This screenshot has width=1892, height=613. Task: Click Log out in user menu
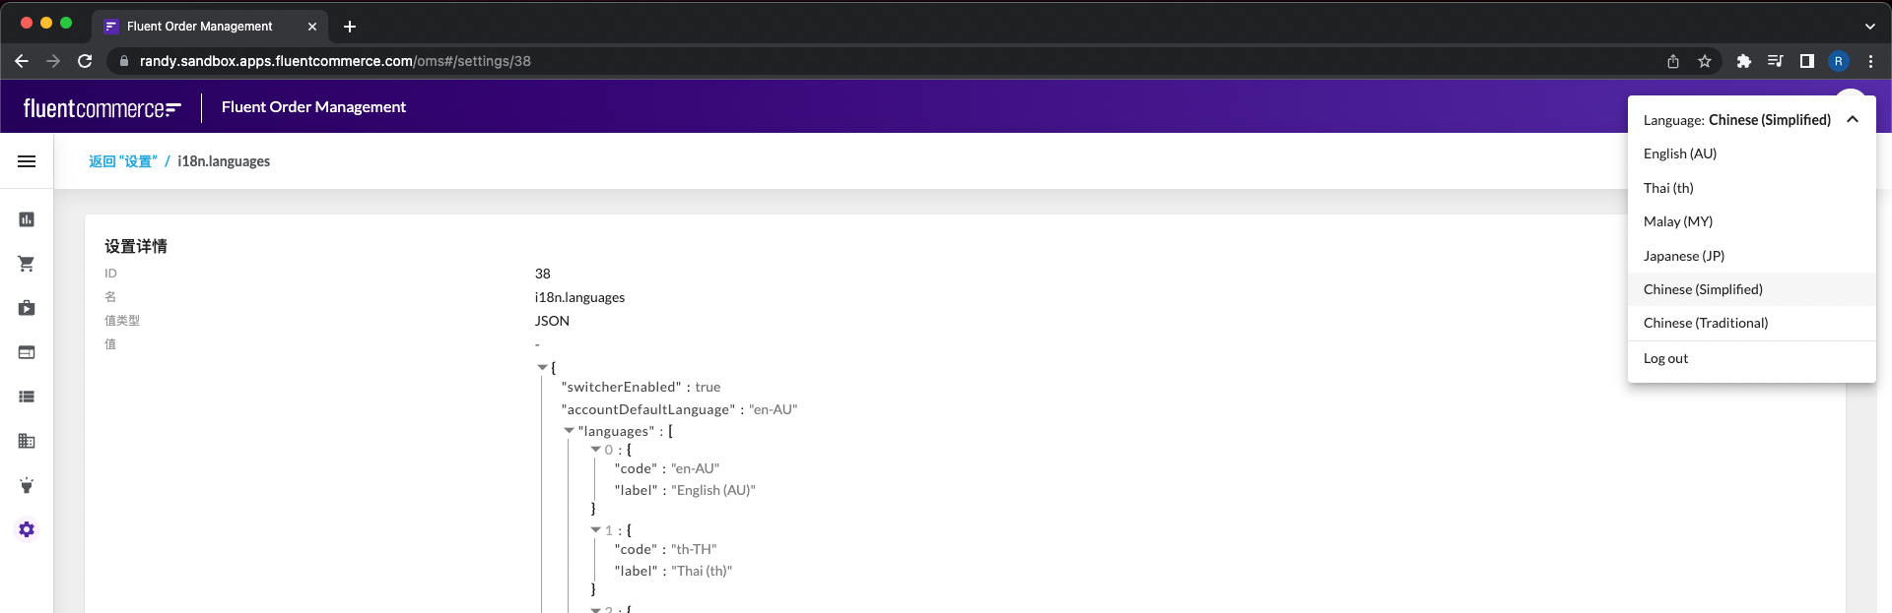(1665, 358)
